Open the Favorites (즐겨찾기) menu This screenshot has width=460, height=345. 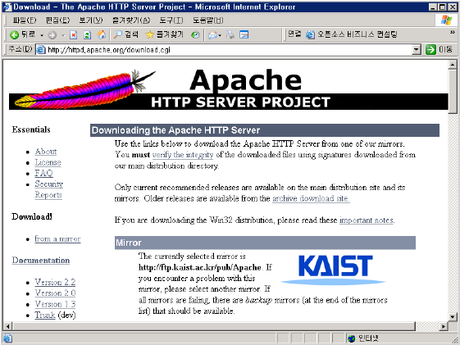(131, 20)
